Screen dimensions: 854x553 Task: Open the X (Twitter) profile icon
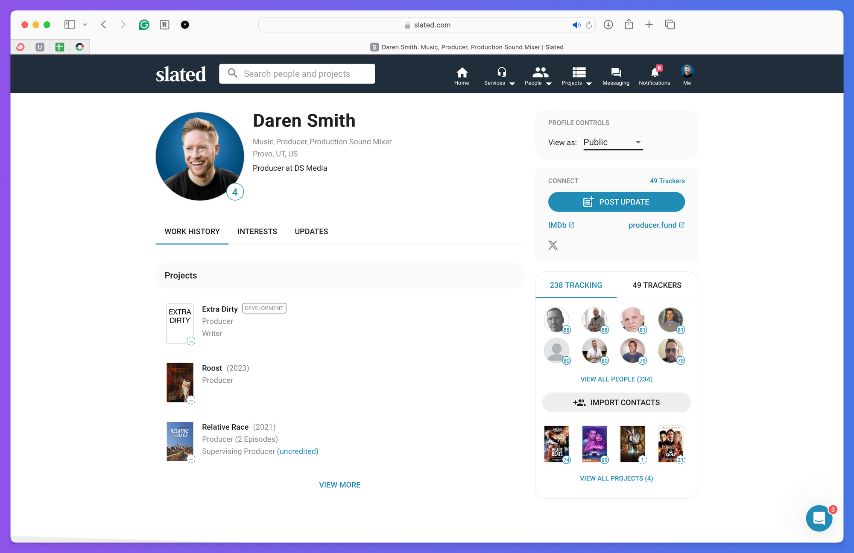[553, 245]
